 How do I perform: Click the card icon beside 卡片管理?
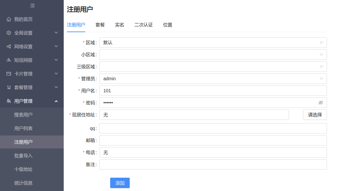[9, 74]
